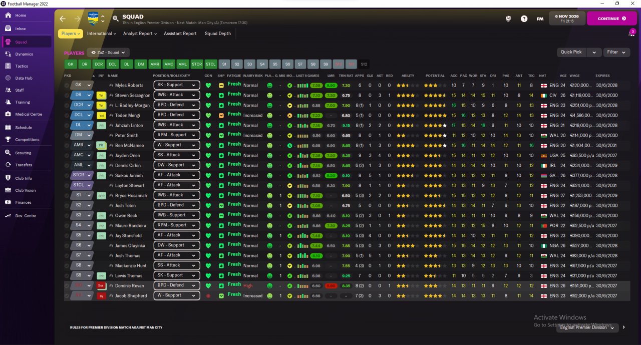Expand the Analyst Report dropdown
Screen dimensions: 641x345
click(140, 34)
